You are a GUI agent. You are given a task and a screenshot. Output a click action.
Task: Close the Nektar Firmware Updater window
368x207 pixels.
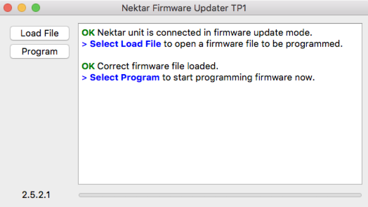pyautogui.click(x=8, y=8)
